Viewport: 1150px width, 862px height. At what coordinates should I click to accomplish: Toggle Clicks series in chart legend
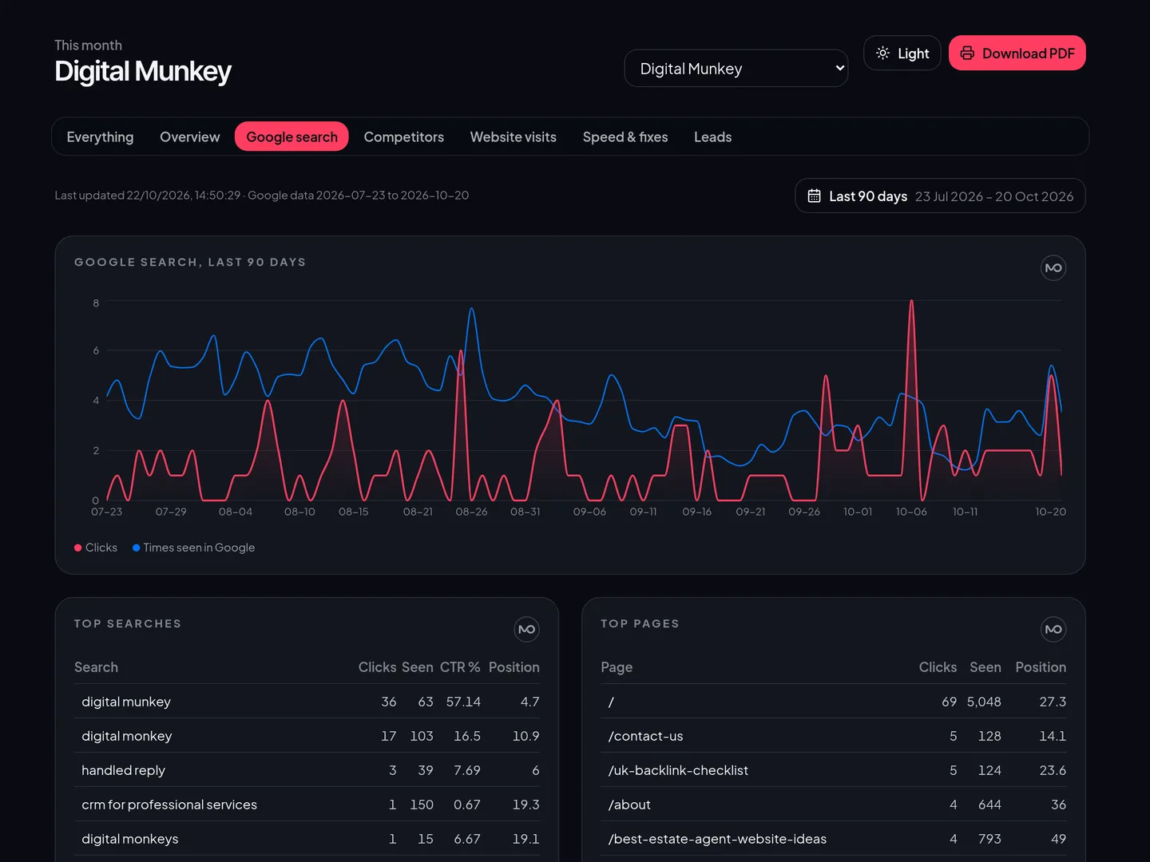click(x=96, y=548)
